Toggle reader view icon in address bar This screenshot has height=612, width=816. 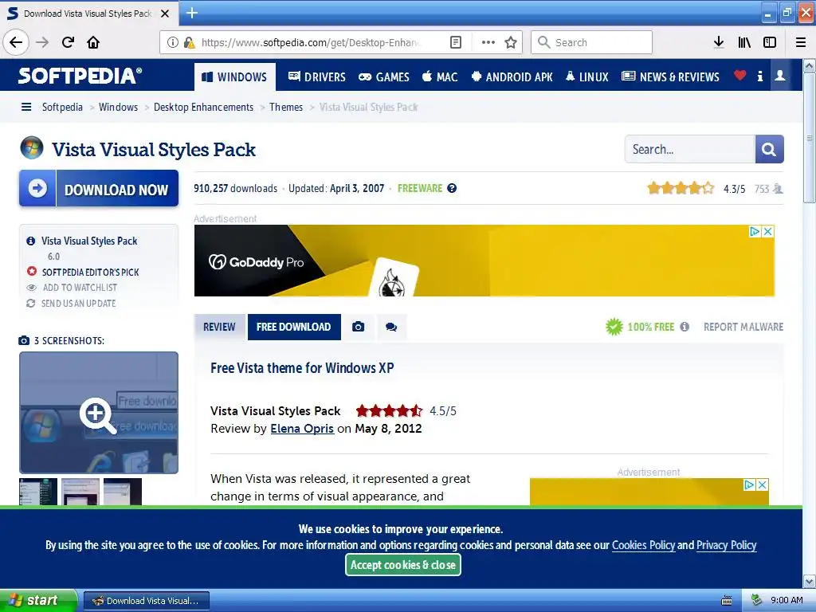pos(455,42)
